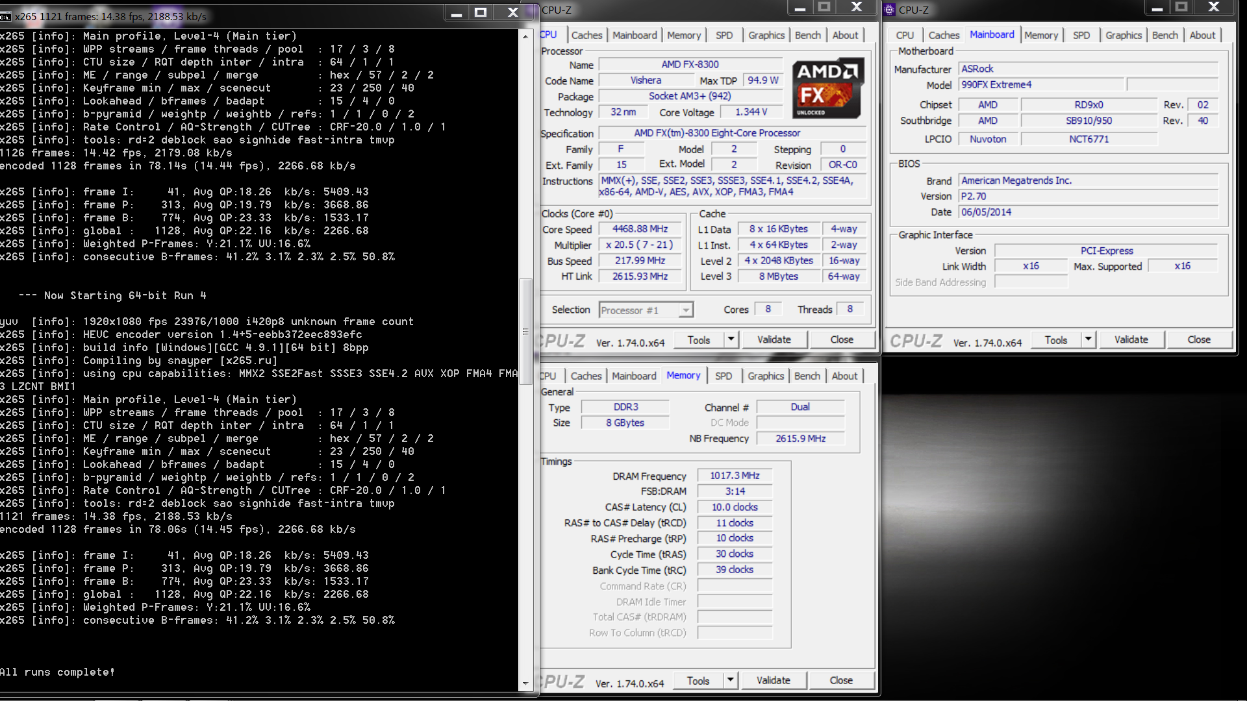The width and height of the screenshot is (1247, 701).
Task: Open the SPD tab in Memory window
Action: pos(723,376)
